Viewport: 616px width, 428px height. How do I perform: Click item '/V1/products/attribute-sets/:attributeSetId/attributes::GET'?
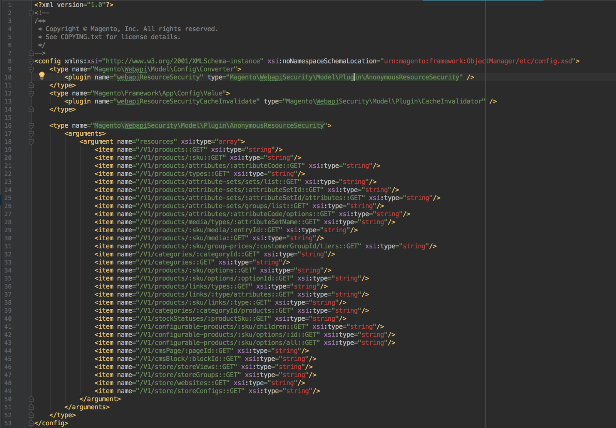point(251,198)
